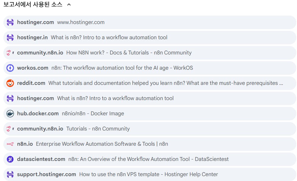This screenshot has width=297, height=181.
Task: Click the Hostinger icon on the hostinger.in row
Action: (10, 37)
